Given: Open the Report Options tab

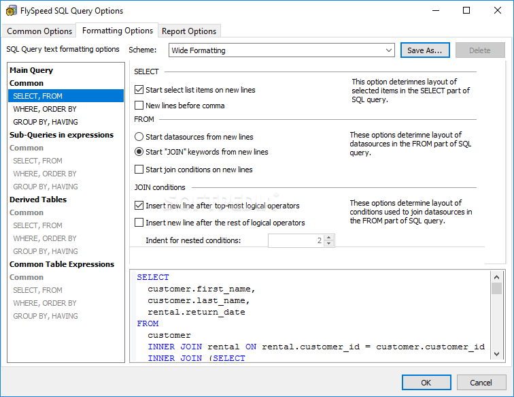Looking at the screenshot, I should coord(189,31).
